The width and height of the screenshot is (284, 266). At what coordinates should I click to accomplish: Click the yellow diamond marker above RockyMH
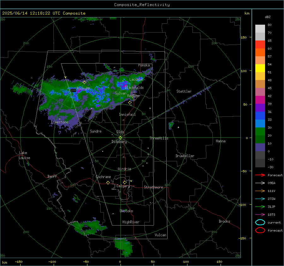coord(84,83)
